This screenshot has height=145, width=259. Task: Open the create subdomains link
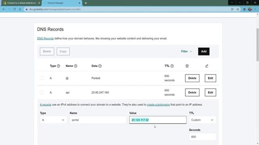click(158, 105)
